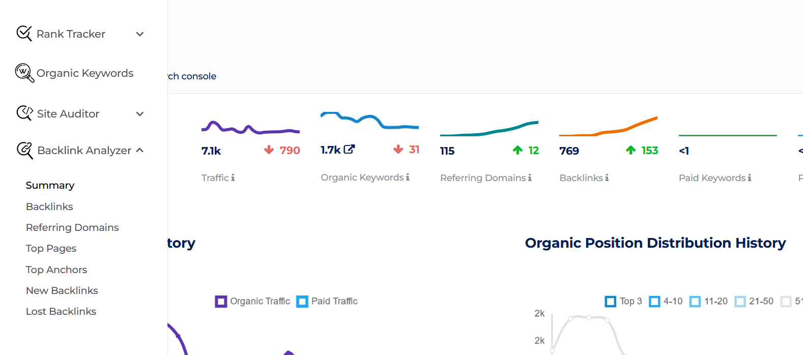The image size is (803, 355).
Task: Open Top Pages submenu item
Action: (x=51, y=248)
